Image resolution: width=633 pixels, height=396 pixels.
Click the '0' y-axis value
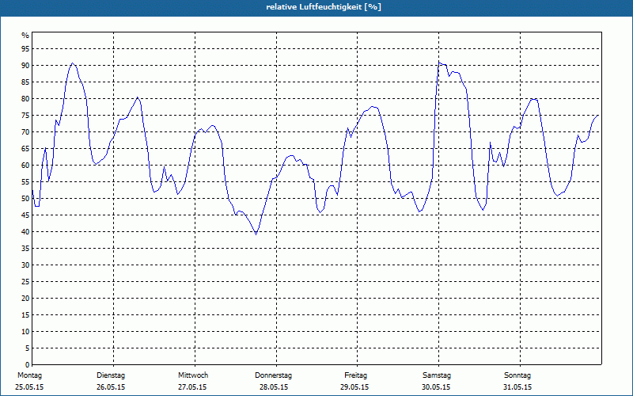pos(28,365)
